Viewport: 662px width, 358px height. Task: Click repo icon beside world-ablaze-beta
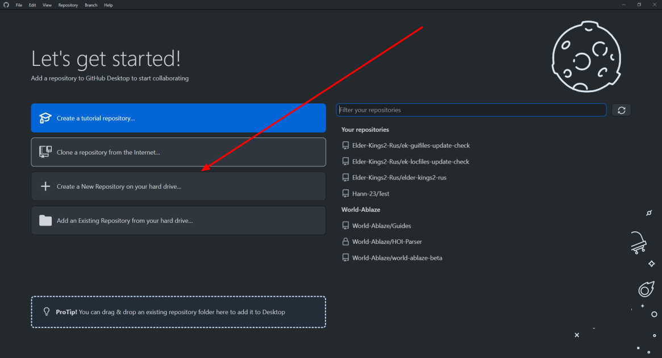(345, 257)
